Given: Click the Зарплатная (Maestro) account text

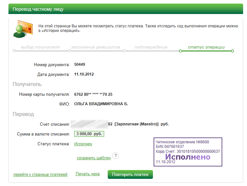Looking at the screenshot, I should click(x=136, y=124).
